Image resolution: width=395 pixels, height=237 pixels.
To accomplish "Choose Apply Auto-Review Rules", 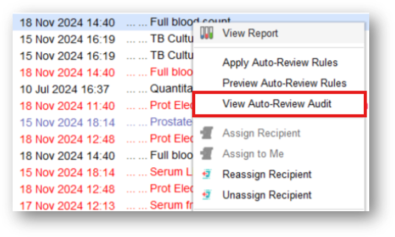I will click(280, 63).
